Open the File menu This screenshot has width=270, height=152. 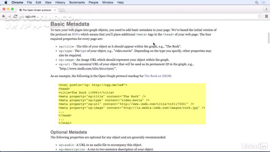tap(29, 2)
